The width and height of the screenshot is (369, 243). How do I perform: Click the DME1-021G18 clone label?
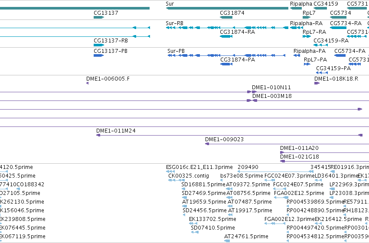pos(300,157)
